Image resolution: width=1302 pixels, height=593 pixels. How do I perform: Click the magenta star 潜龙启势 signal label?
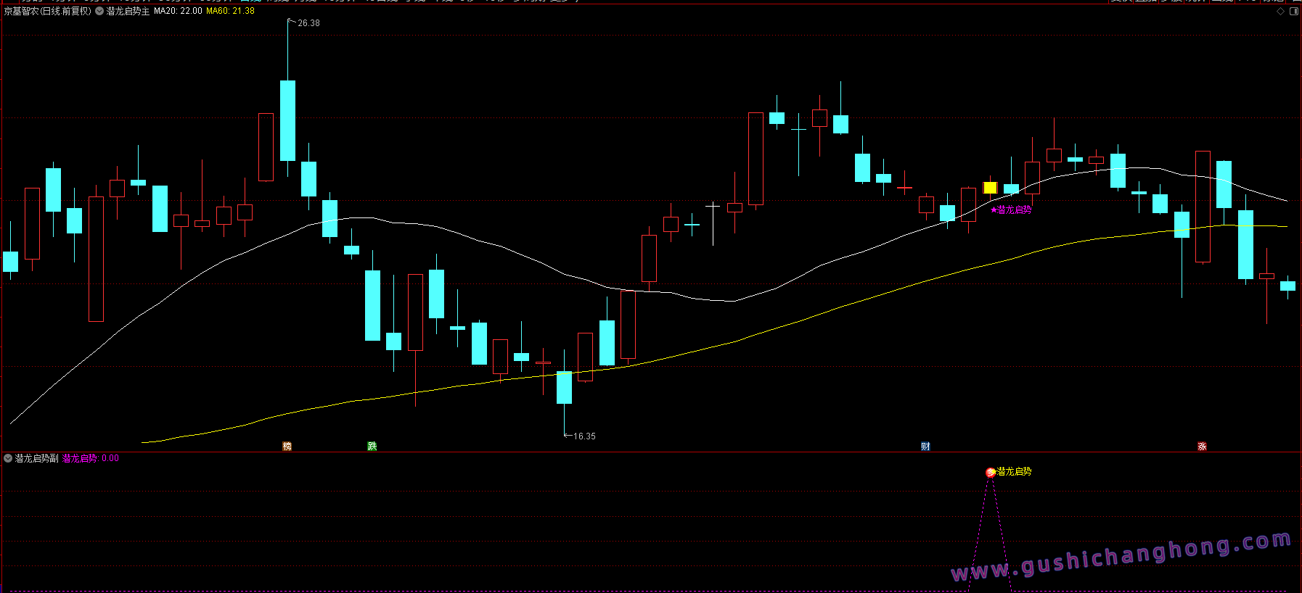pyautogui.click(x=1011, y=210)
